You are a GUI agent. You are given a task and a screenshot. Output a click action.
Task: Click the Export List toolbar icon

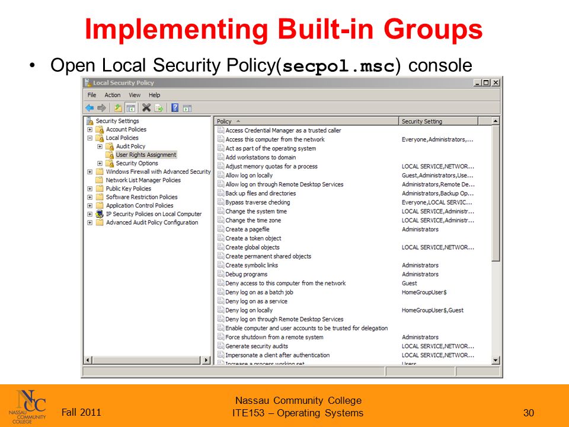coord(159,108)
